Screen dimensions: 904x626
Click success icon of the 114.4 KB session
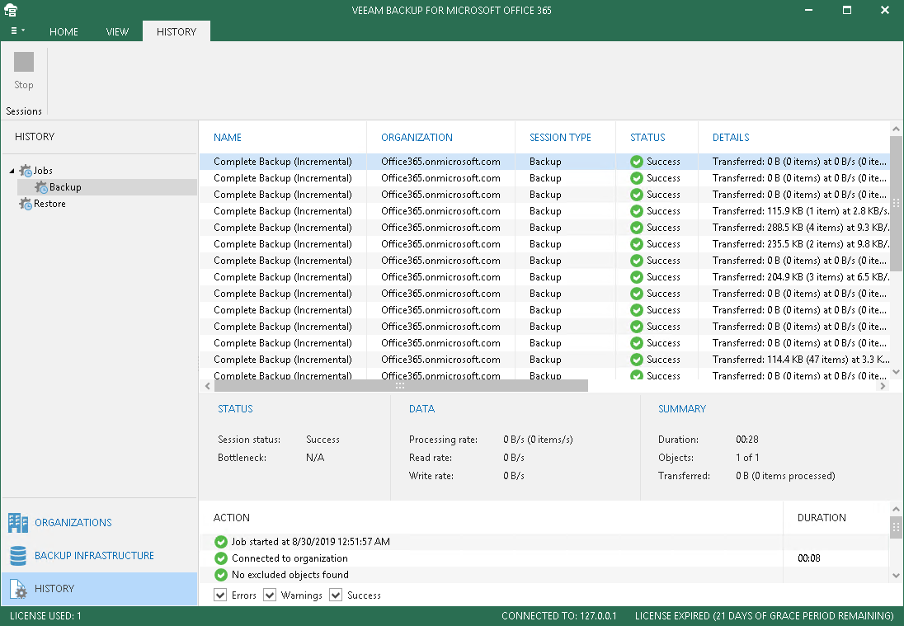637,360
